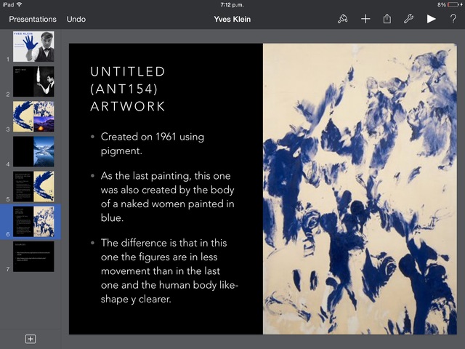Image resolution: width=465 pixels, height=349 pixels.
Task: Open the Format paintbrush menu
Action: [342, 19]
